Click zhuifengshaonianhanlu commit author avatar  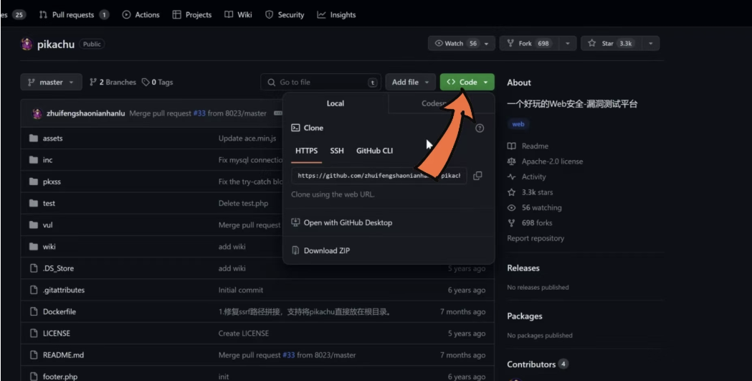click(37, 113)
